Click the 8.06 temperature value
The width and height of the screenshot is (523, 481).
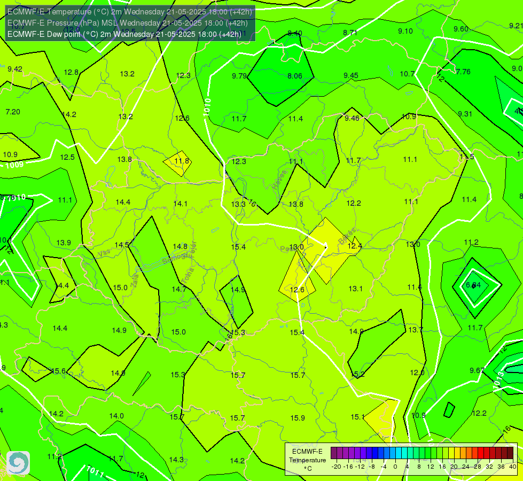click(x=295, y=76)
